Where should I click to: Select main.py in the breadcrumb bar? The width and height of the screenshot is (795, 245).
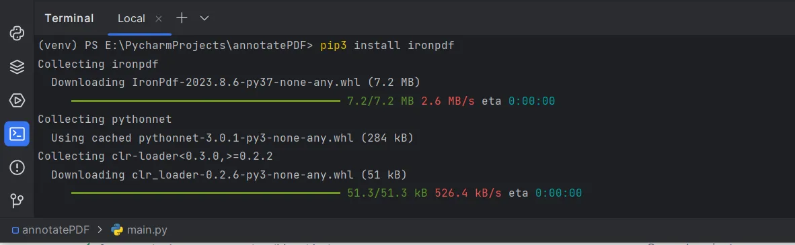147,230
